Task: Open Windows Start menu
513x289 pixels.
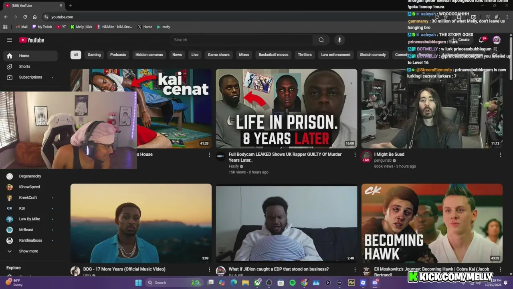Action: click(x=138, y=283)
